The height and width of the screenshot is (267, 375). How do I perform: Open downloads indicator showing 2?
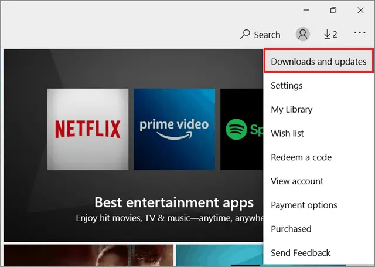(x=330, y=35)
